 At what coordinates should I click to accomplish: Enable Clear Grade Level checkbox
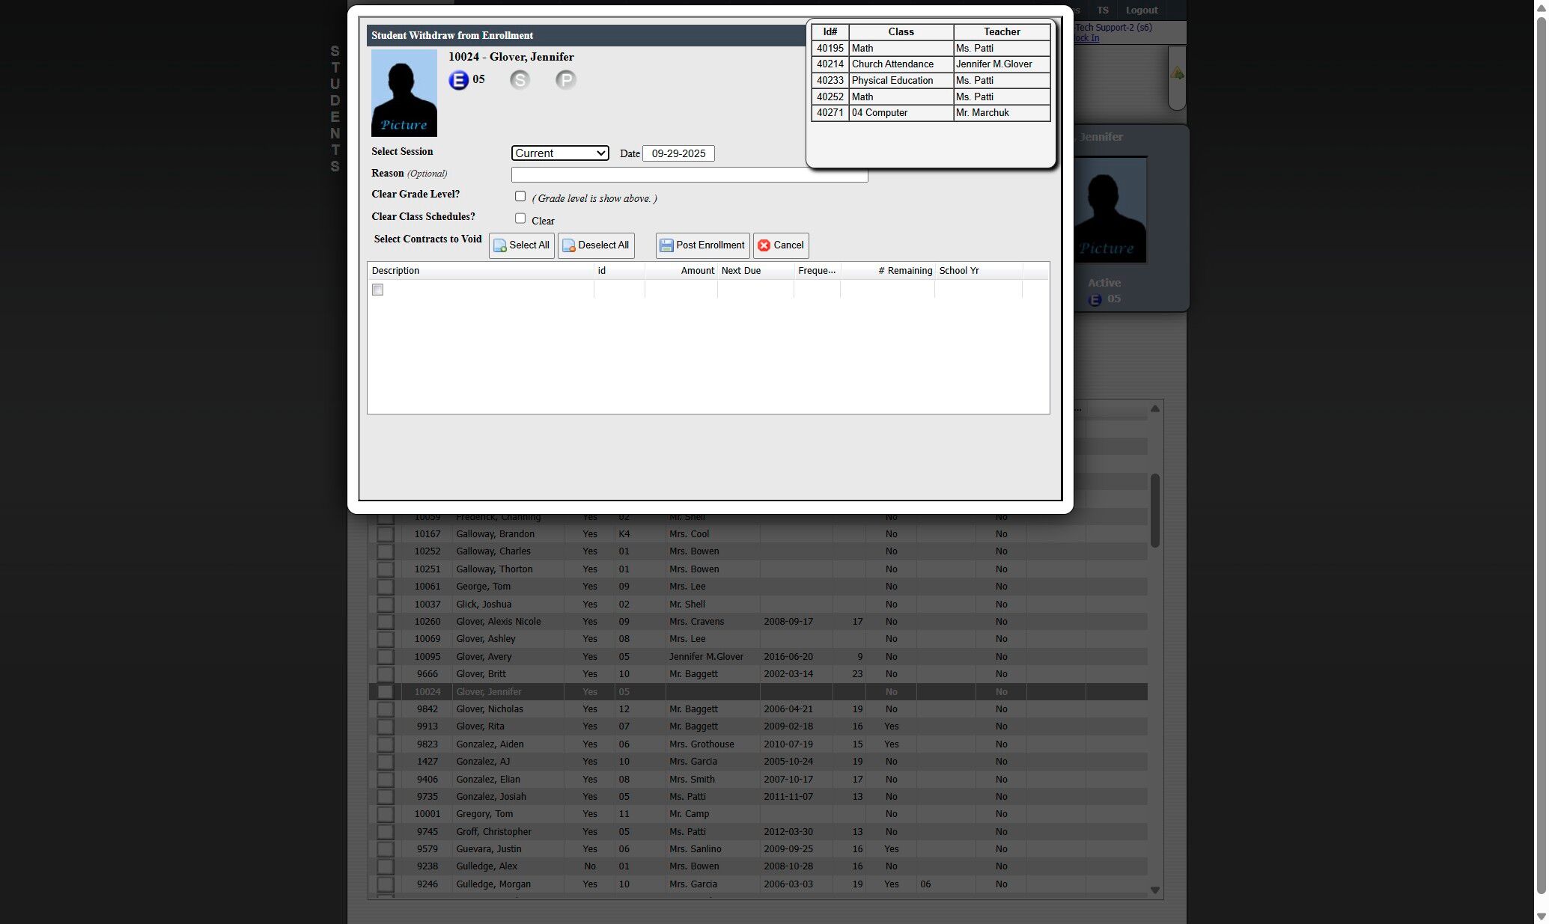click(x=520, y=196)
